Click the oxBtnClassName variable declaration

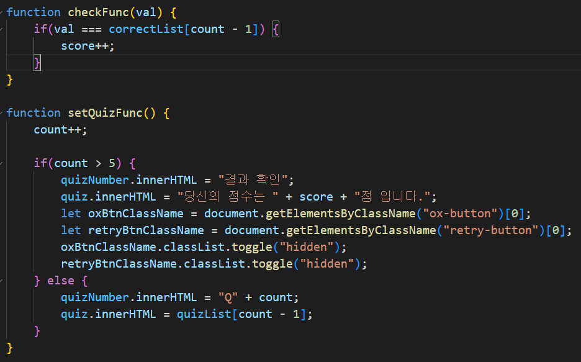135,214
